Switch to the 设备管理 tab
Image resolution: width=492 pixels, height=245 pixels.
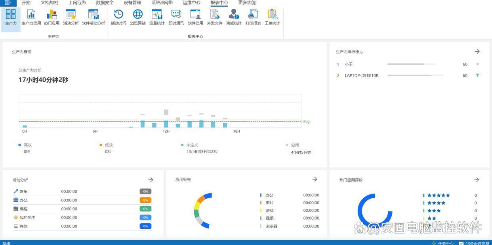[x=132, y=3]
